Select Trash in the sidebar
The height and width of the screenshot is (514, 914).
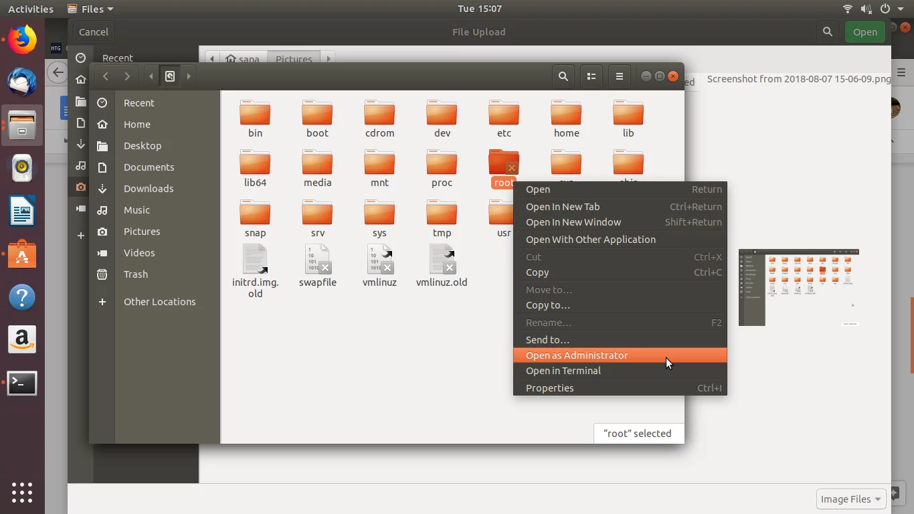pyautogui.click(x=135, y=274)
